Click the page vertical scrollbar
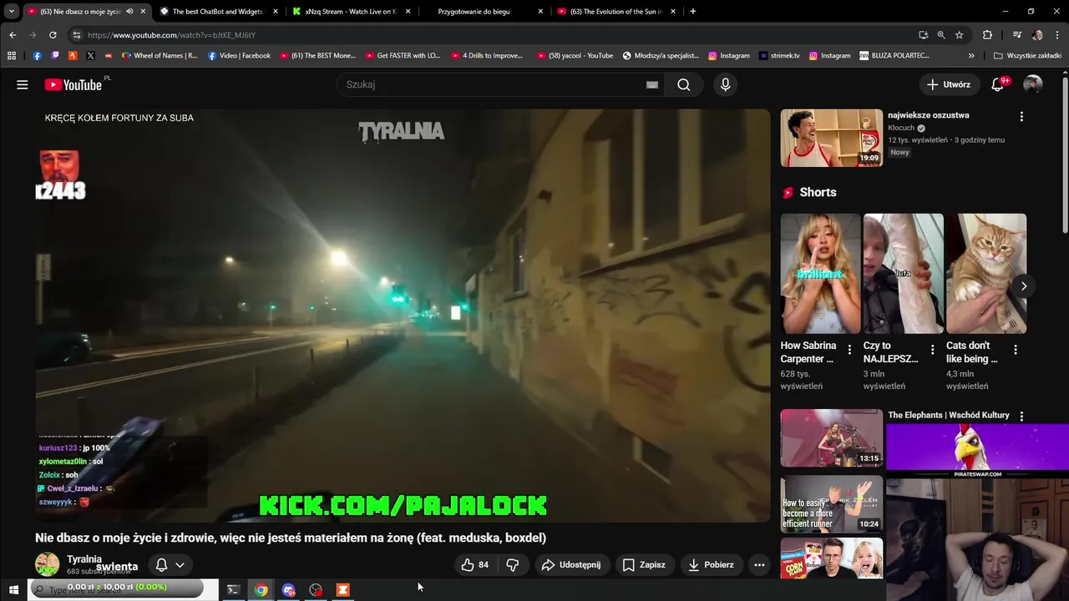1069x601 pixels. [x=1065, y=154]
